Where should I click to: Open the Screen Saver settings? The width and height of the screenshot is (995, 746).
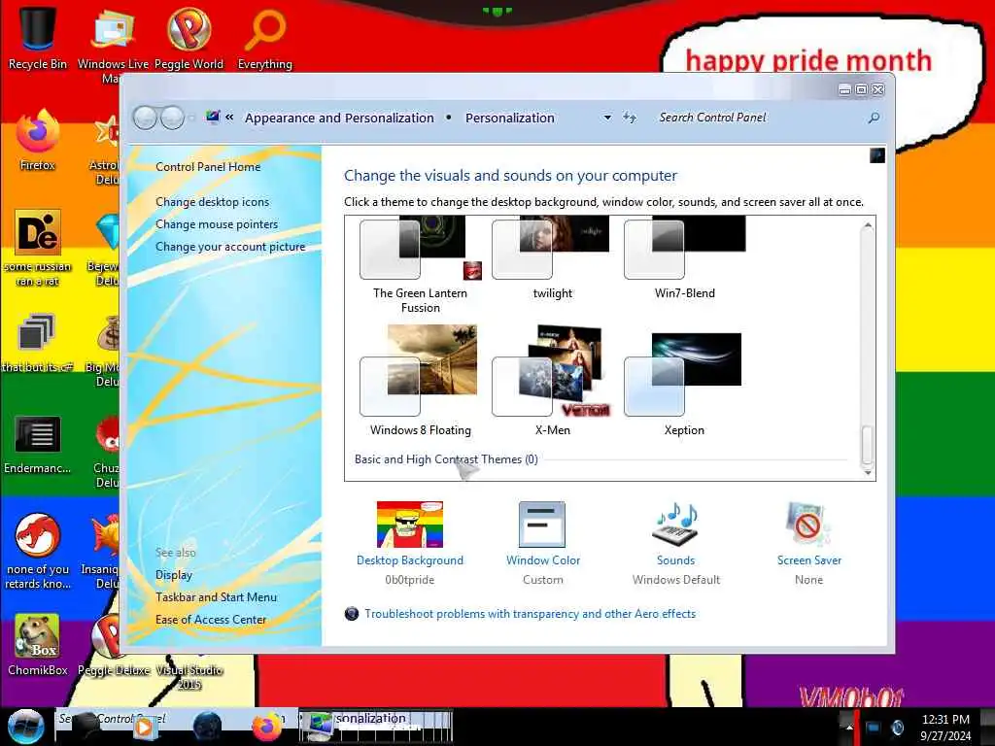point(809,543)
